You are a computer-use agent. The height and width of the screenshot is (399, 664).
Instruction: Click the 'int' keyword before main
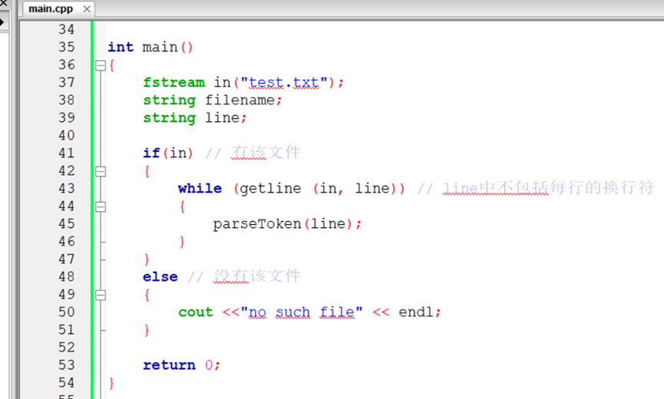[121, 47]
